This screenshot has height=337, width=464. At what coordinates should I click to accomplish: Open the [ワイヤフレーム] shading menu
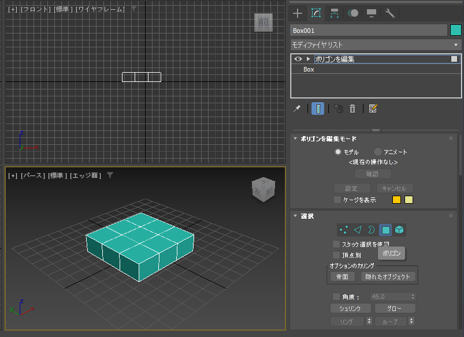[101, 9]
